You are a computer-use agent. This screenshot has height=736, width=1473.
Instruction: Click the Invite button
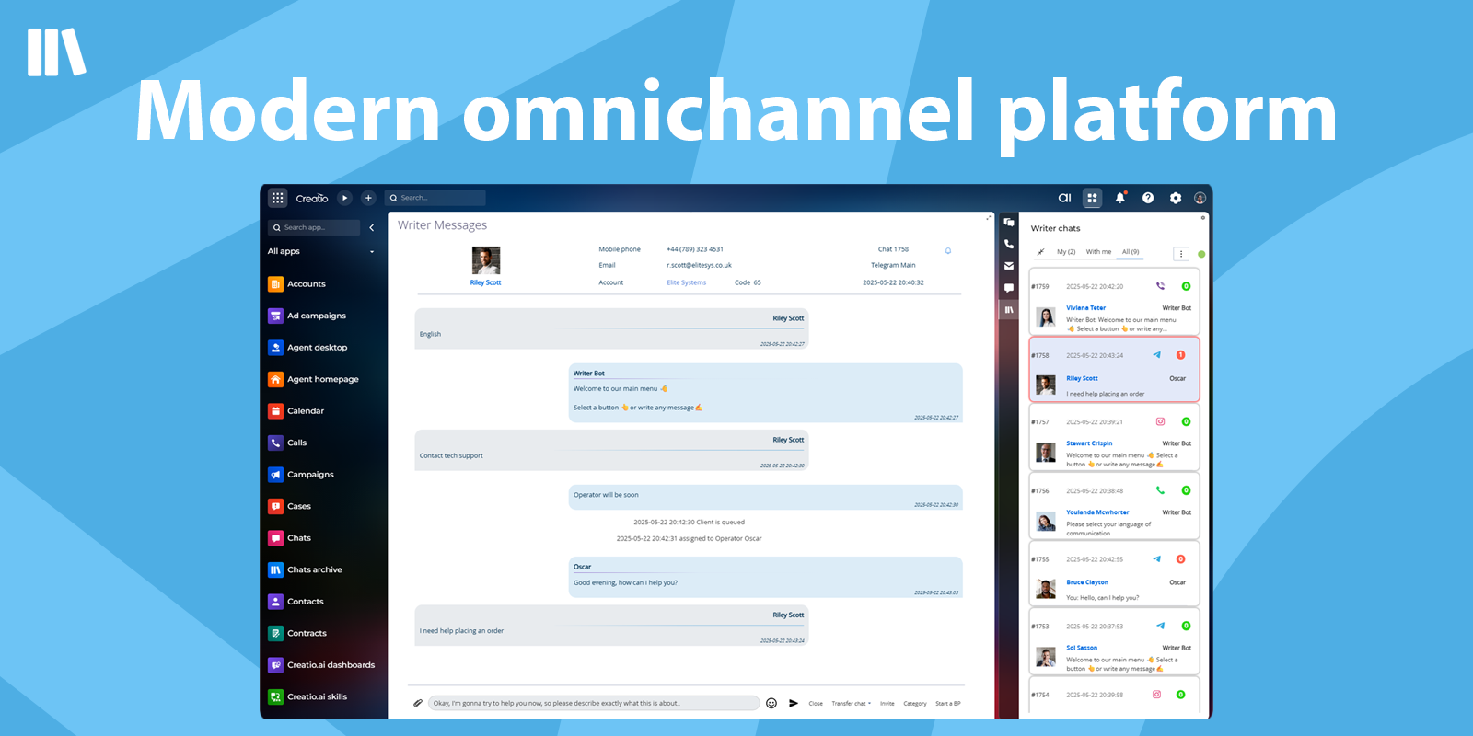pyautogui.click(x=887, y=704)
